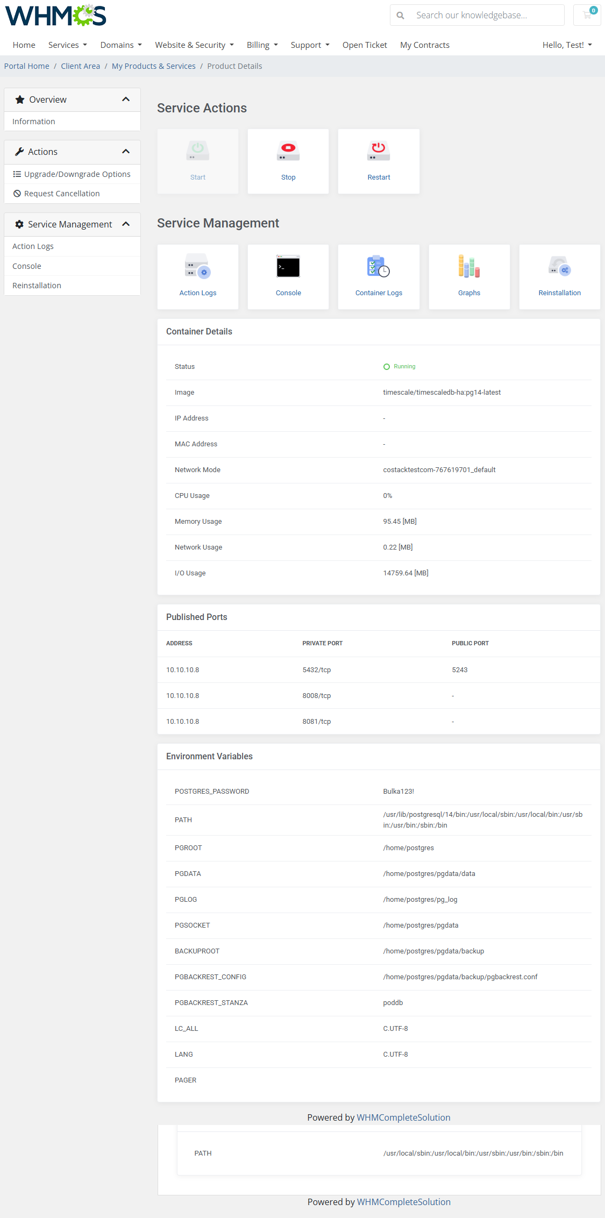Click POSTGRES_PASSWORD value Bulka123!
605x1218 pixels.
pos(398,792)
